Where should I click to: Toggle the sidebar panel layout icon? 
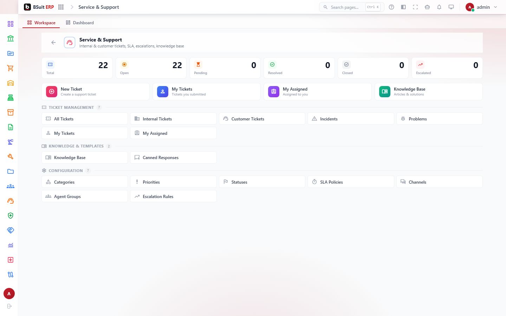(403, 7)
